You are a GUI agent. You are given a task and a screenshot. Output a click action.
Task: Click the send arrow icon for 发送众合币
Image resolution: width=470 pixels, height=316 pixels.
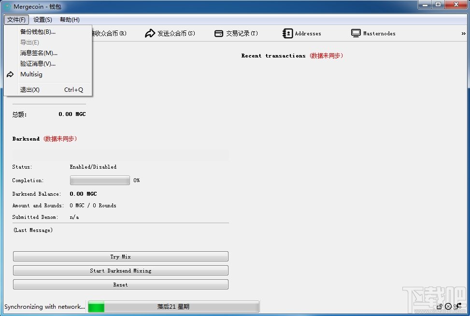click(x=150, y=33)
